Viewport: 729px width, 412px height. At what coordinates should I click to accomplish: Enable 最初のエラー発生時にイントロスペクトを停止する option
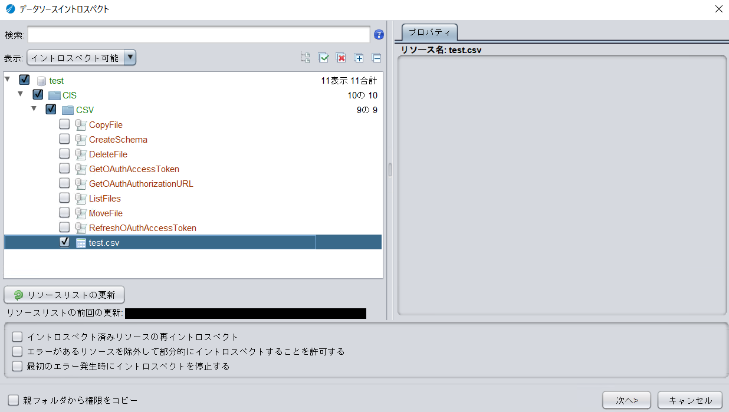(x=17, y=366)
